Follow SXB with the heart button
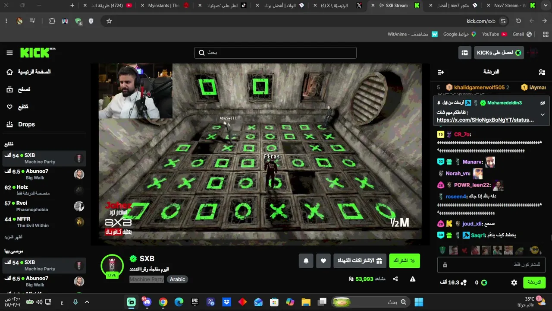The width and height of the screenshot is (552, 311). click(323, 261)
